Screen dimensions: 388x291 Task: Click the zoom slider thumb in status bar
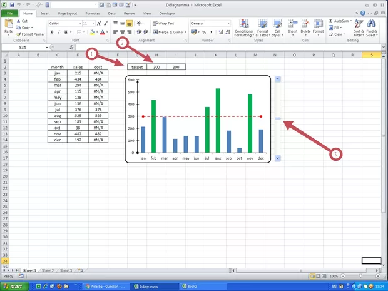tap(360, 276)
